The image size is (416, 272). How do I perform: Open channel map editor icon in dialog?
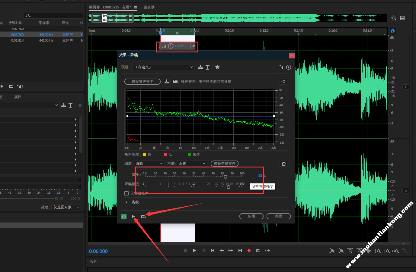coord(281,67)
